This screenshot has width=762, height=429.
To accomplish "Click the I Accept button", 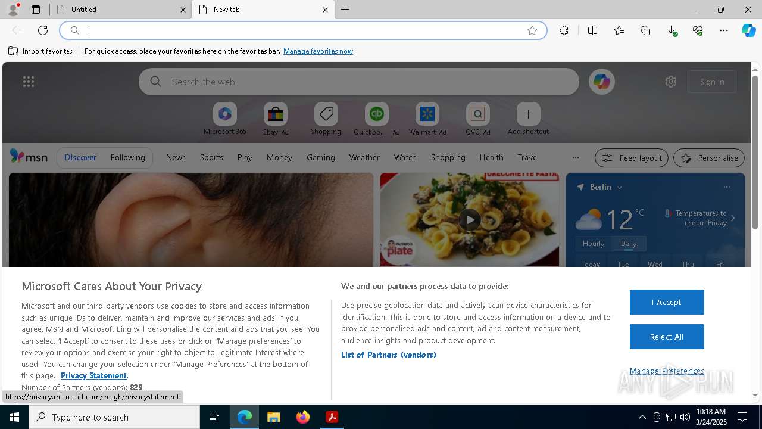I will point(667,302).
